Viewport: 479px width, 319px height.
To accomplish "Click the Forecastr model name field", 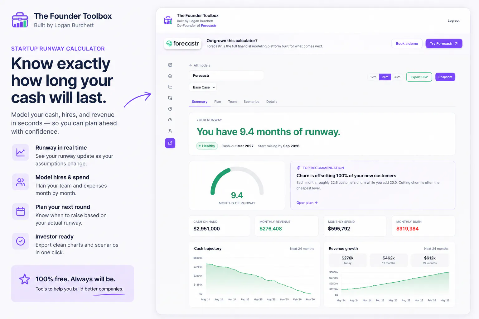I will pos(226,75).
